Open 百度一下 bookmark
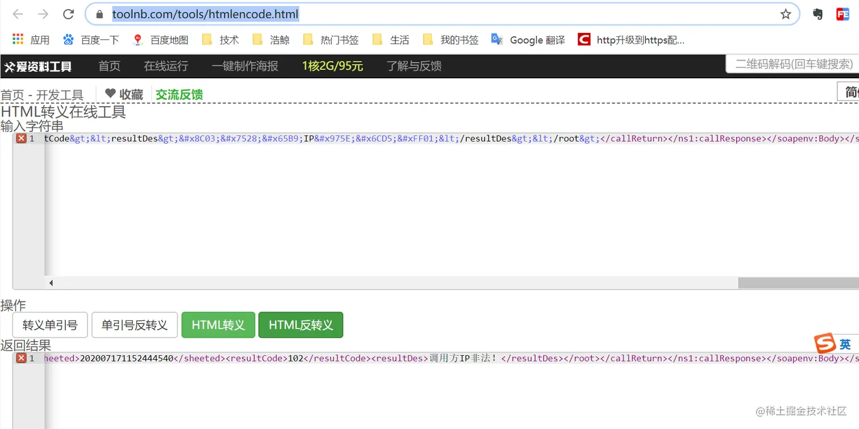This screenshot has width=859, height=429. [91, 40]
